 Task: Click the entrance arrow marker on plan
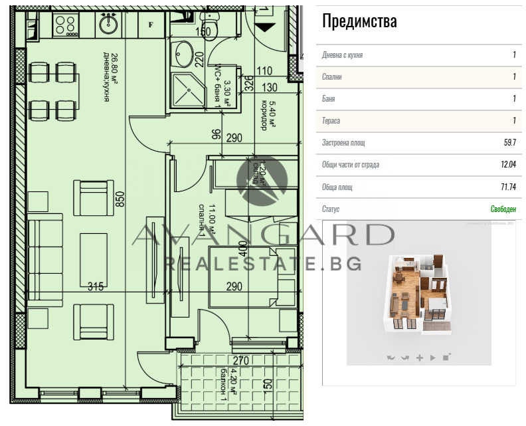265,27
